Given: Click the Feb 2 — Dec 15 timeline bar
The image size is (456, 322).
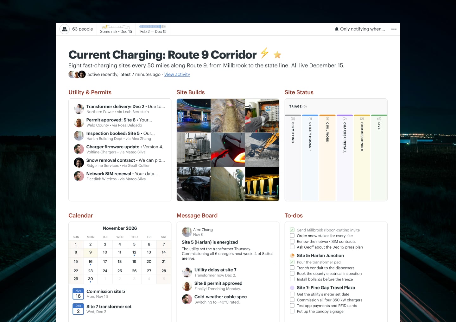Looking at the screenshot, I should 153,29.
